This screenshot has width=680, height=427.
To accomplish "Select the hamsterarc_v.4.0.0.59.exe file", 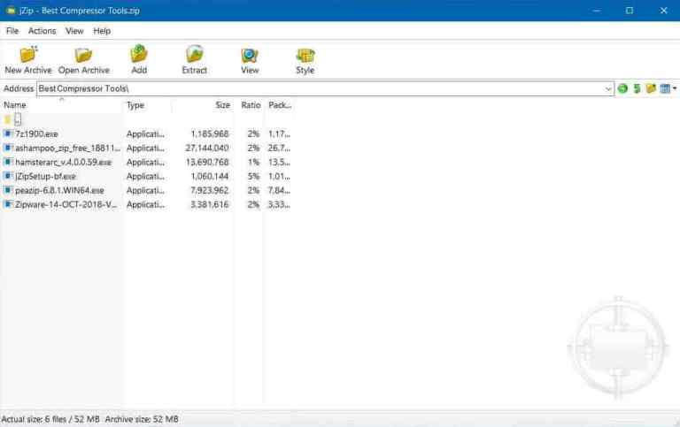I will pyautogui.click(x=64, y=163).
